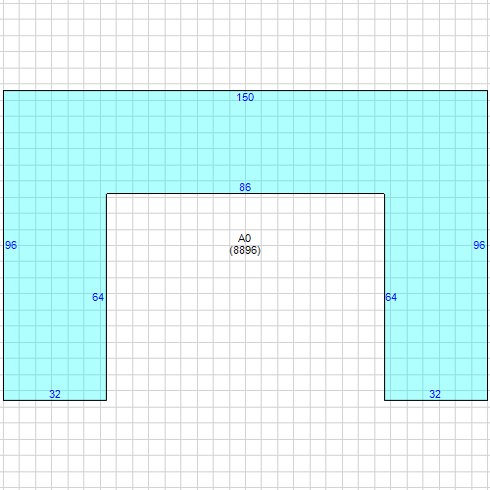Click the bottom-right leg dimension 32
Screen dimensions: 490x490
(435, 394)
